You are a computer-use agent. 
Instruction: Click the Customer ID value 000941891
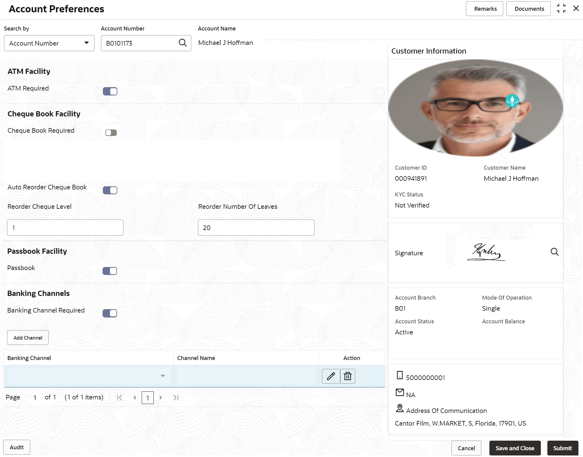411,179
